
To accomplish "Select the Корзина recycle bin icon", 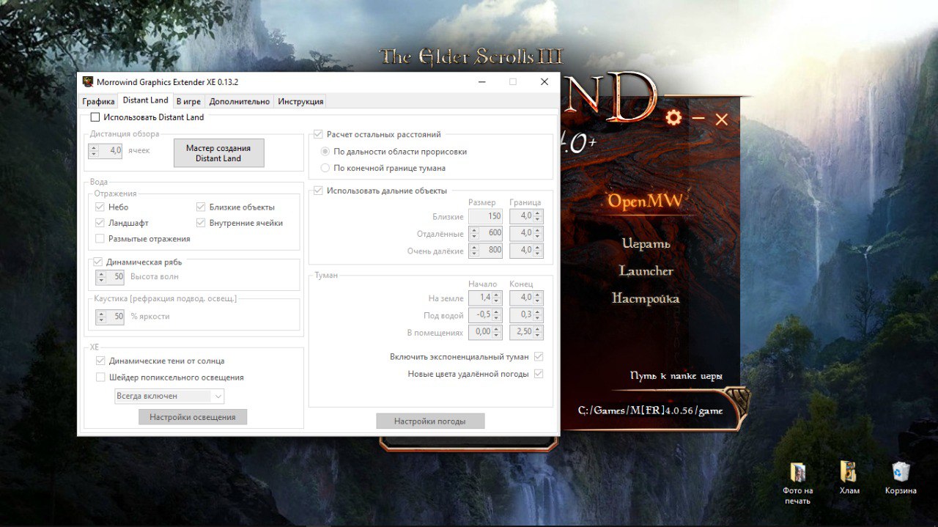I will (x=901, y=478).
